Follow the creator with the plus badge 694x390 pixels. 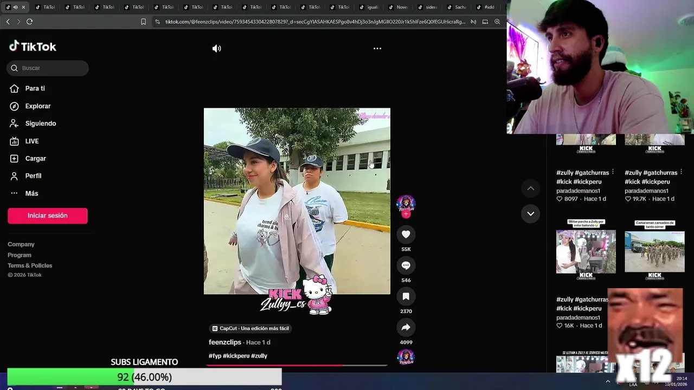406,214
